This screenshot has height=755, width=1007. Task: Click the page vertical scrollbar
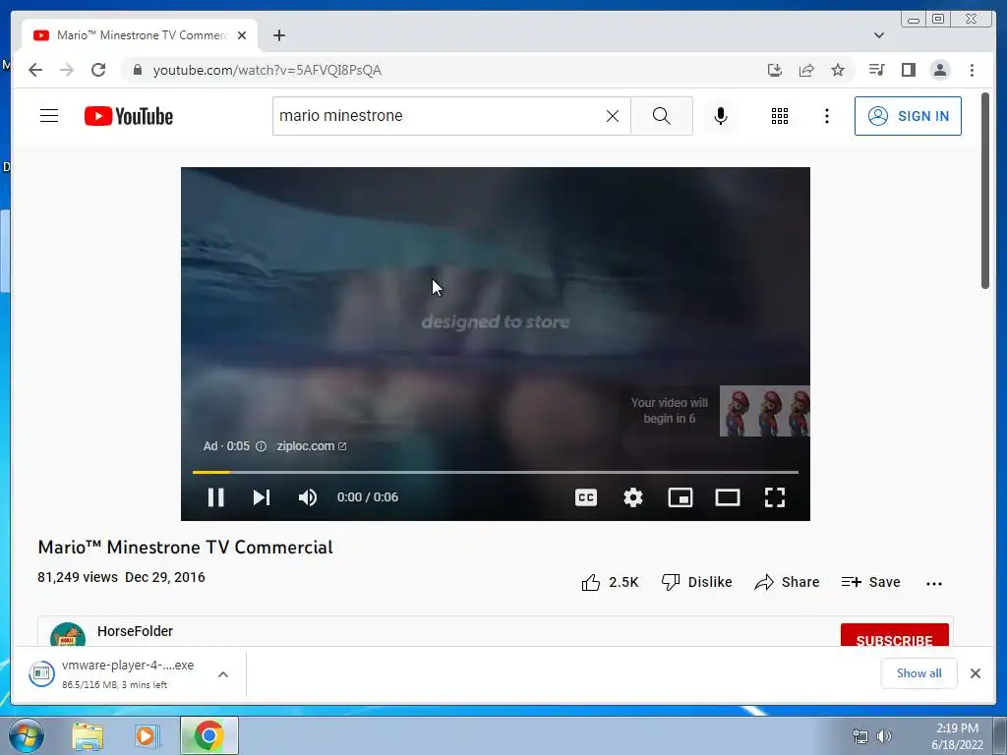[x=985, y=192]
